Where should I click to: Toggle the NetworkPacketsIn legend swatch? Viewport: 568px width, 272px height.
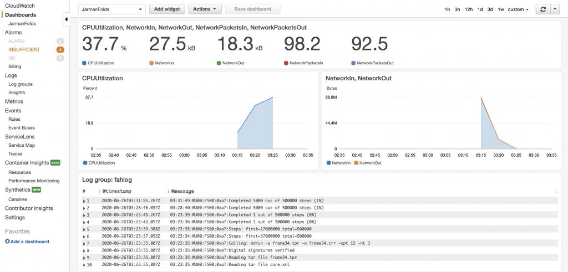[x=286, y=63]
